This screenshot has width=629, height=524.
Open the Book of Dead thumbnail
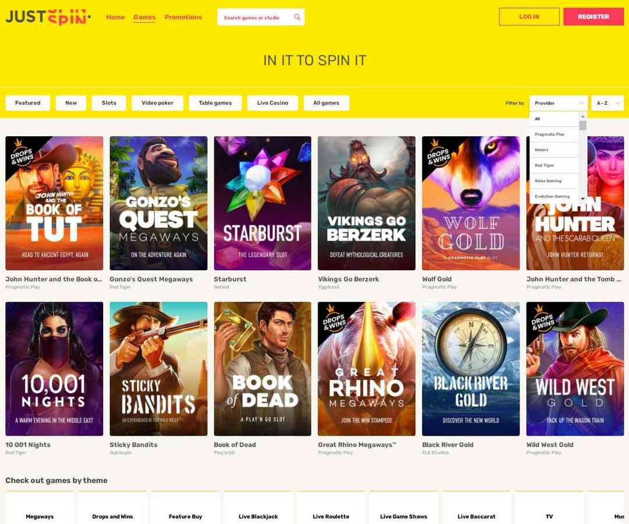262,369
